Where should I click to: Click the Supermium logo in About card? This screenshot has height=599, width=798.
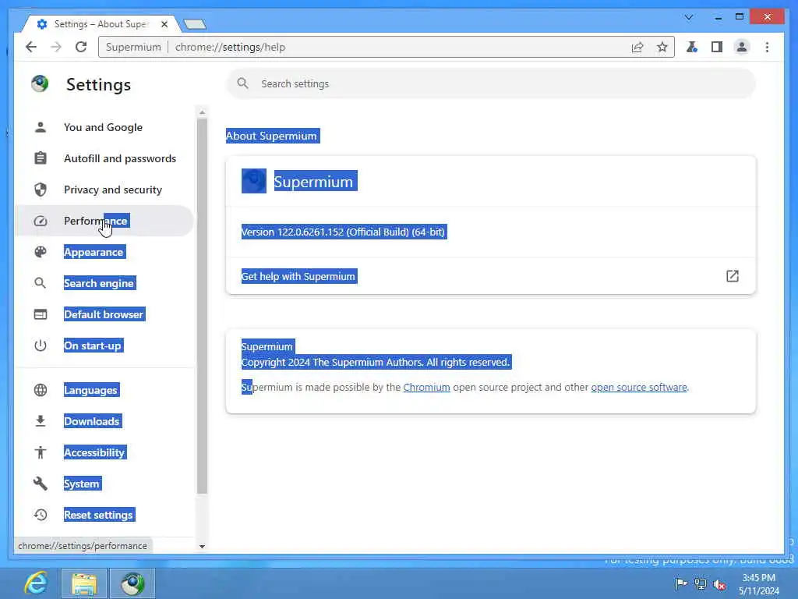click(x=253, y=181)
